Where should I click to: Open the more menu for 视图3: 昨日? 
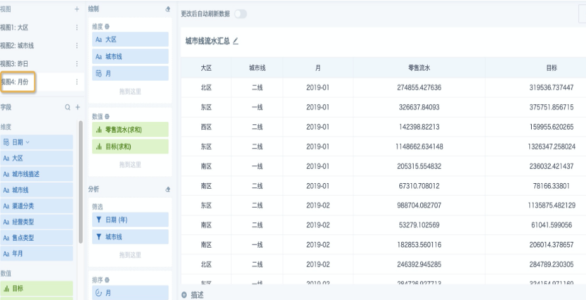(x=76, y=64)
